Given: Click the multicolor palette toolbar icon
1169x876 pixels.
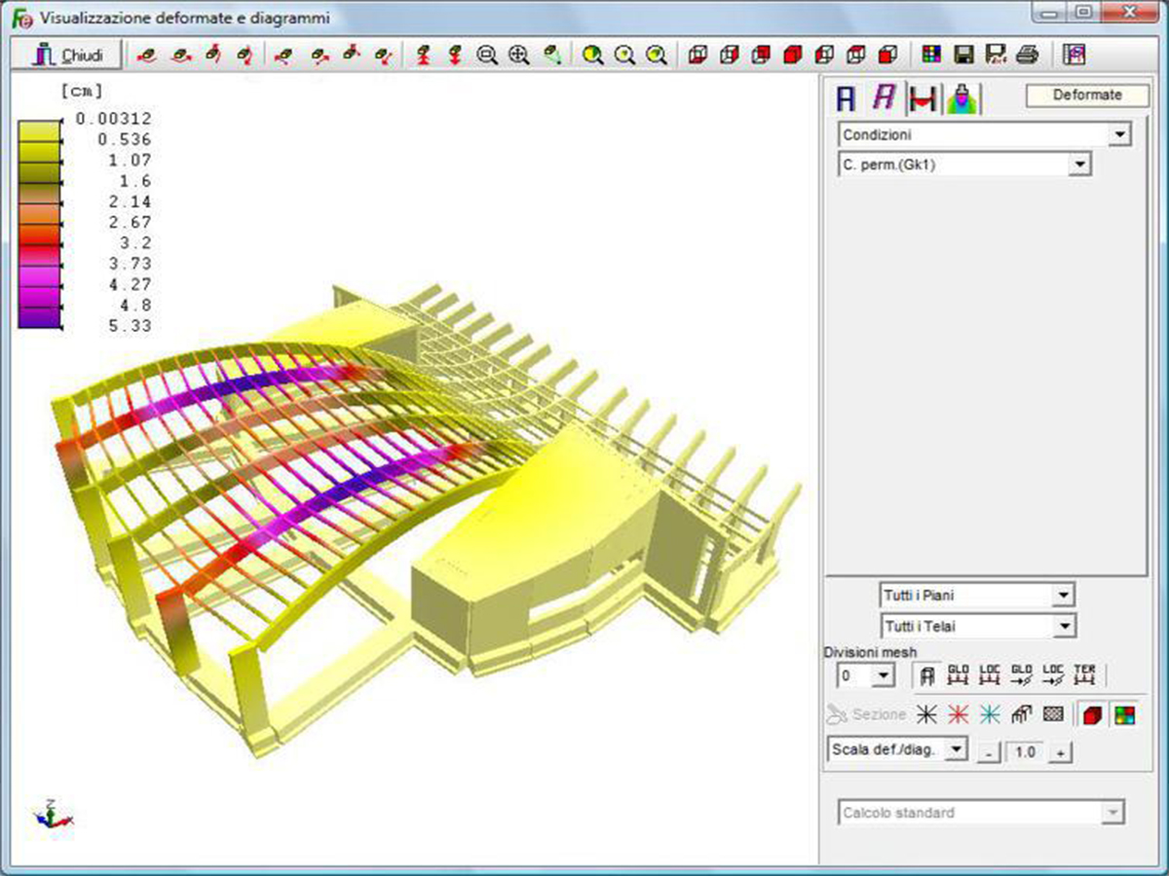Looking at the screenshot, I should [931, 55].
